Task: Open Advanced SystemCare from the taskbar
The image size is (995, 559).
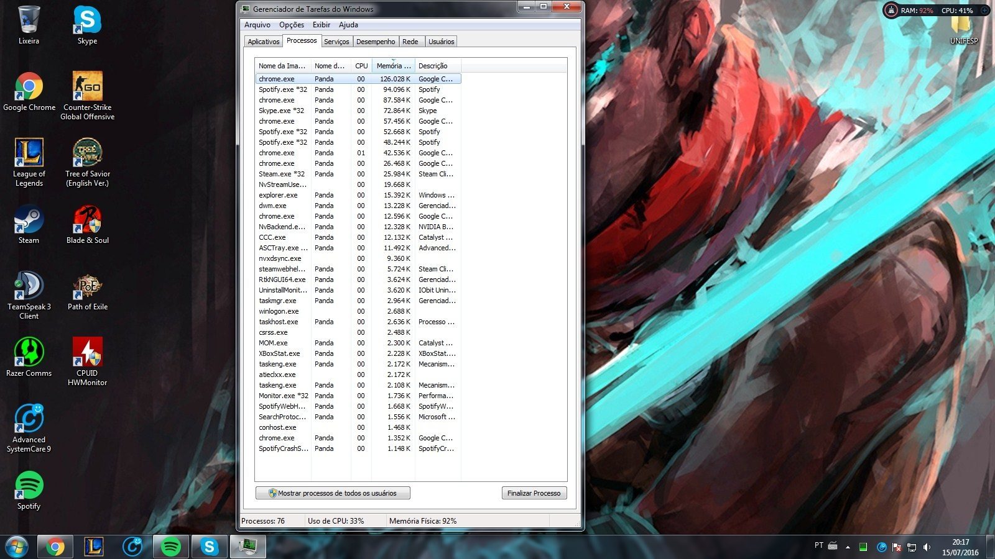Action: pyautogui.click(x=132, y=547)
